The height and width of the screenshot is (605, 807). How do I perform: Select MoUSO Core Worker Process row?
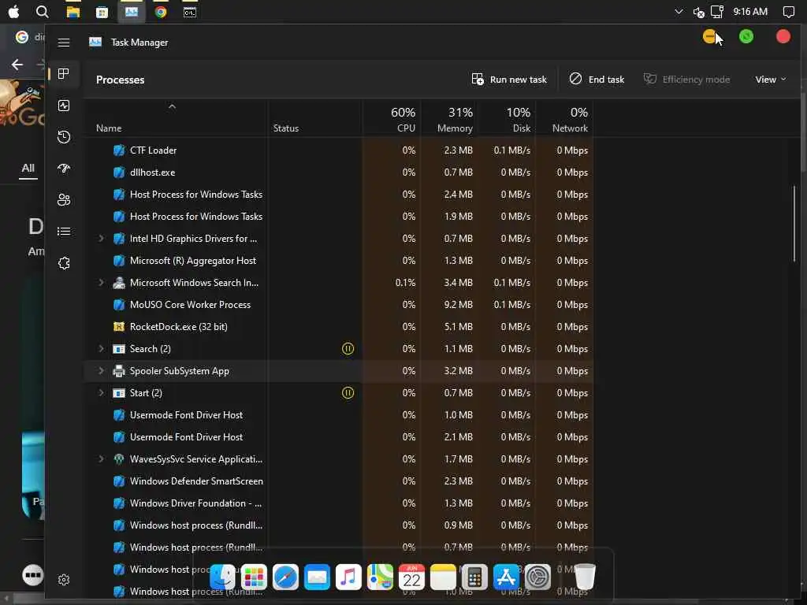click(339, 305)
